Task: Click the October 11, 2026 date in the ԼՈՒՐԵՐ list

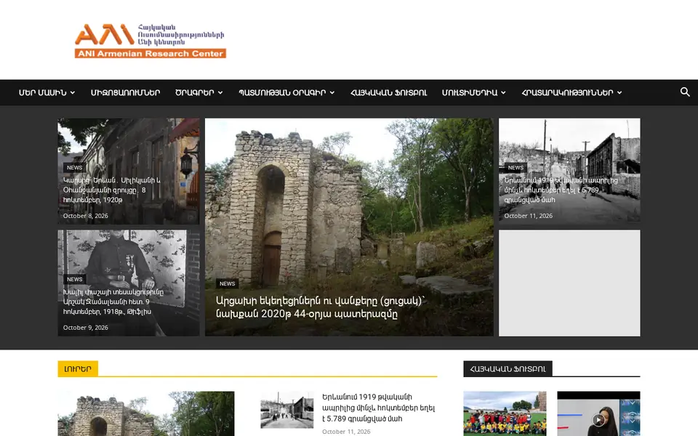Action: pos(346,432)
